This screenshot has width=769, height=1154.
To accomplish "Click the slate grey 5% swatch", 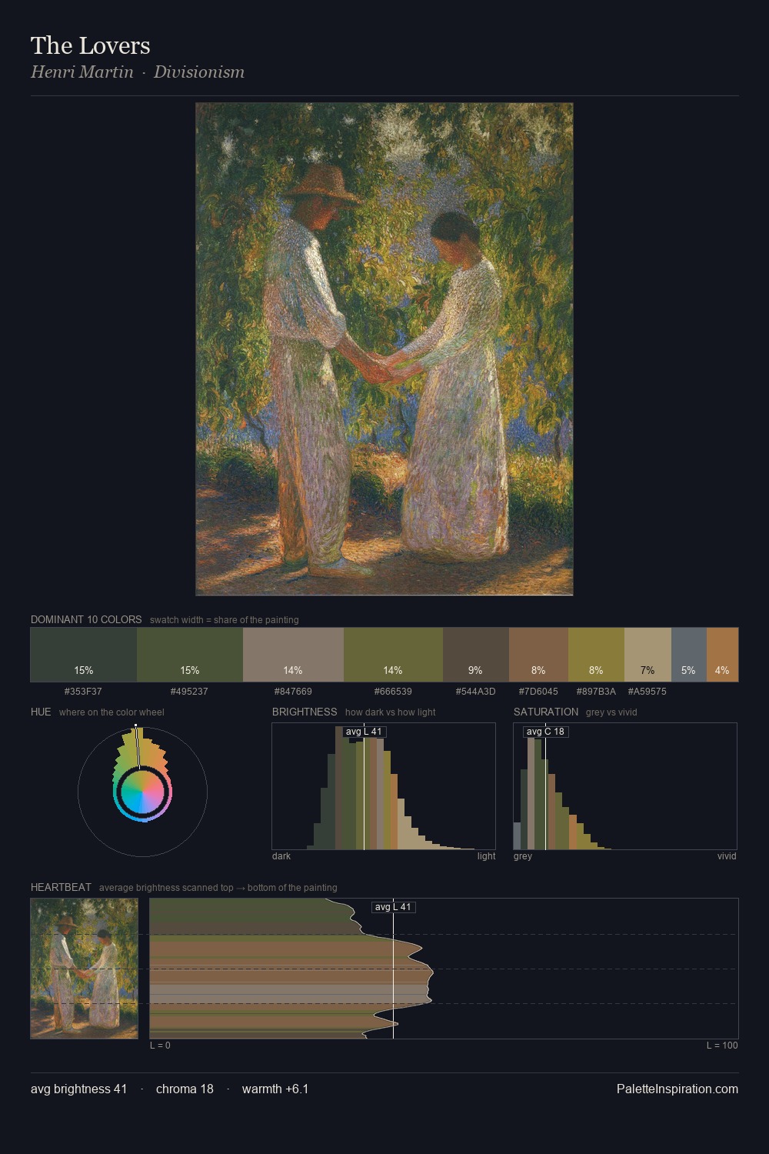I will 689,655.
